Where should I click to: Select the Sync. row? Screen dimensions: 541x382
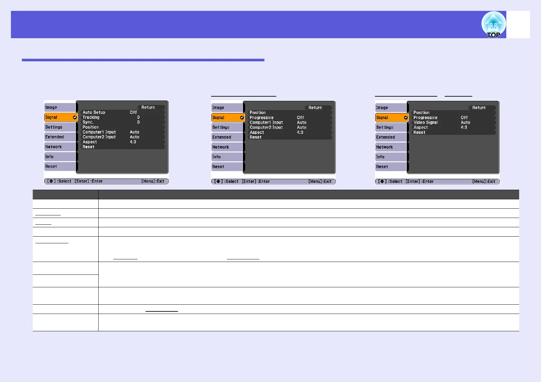[x=123, y=122]
